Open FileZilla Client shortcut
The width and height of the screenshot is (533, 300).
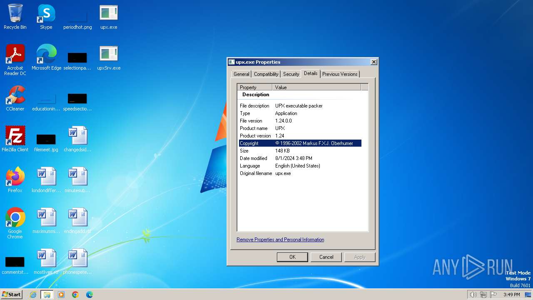tap(15, 139)
